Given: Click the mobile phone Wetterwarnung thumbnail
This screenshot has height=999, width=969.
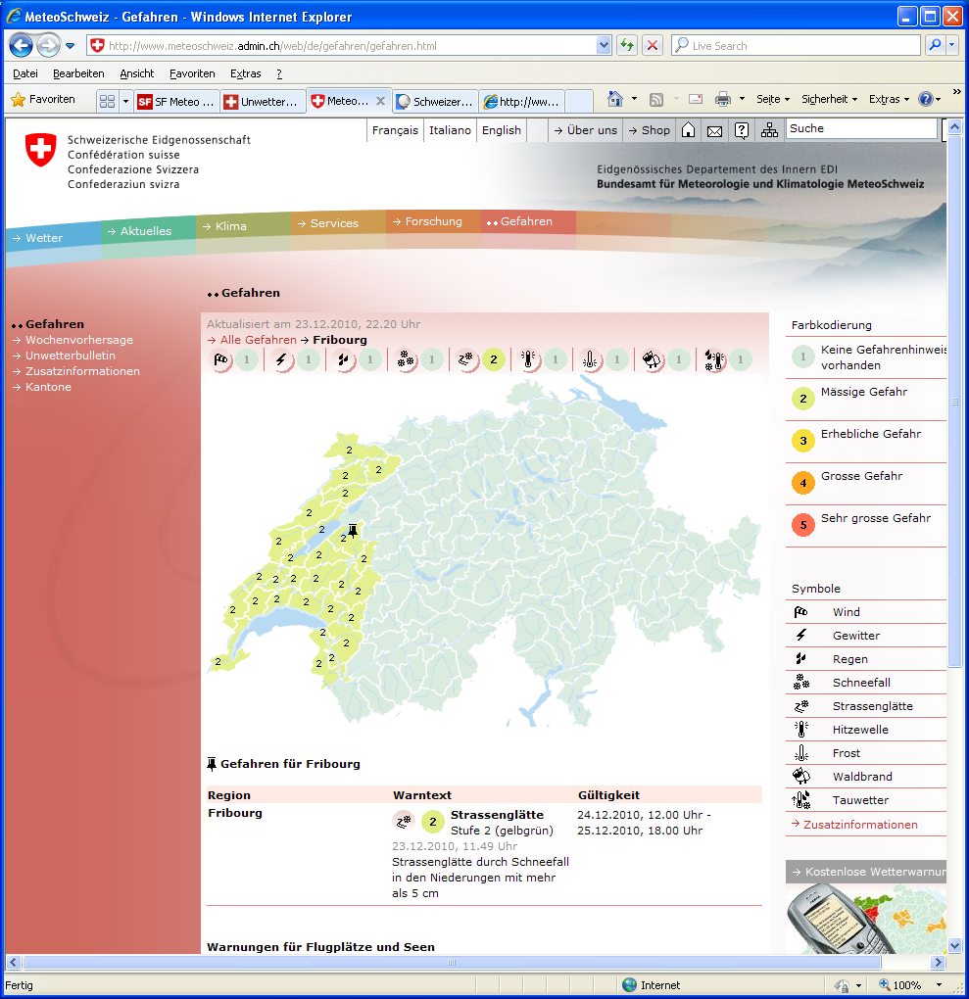Looking at the screenshot, I should point(866,920).
